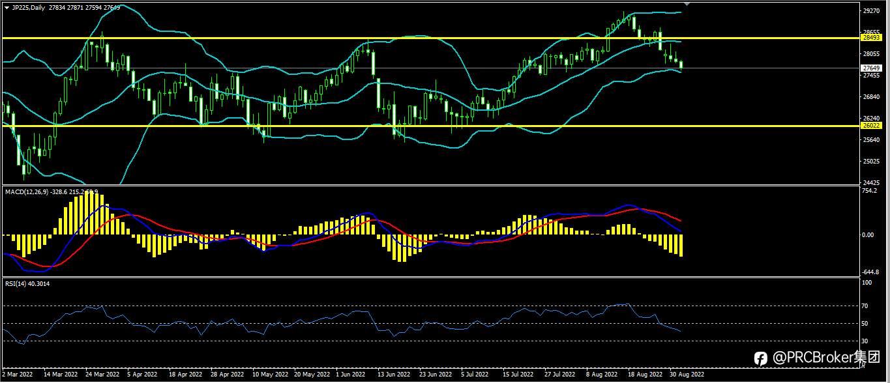The height and width of the screenshot is (383, 890).
Task: Click the 28655 price axis value
Action: point(871,32)
